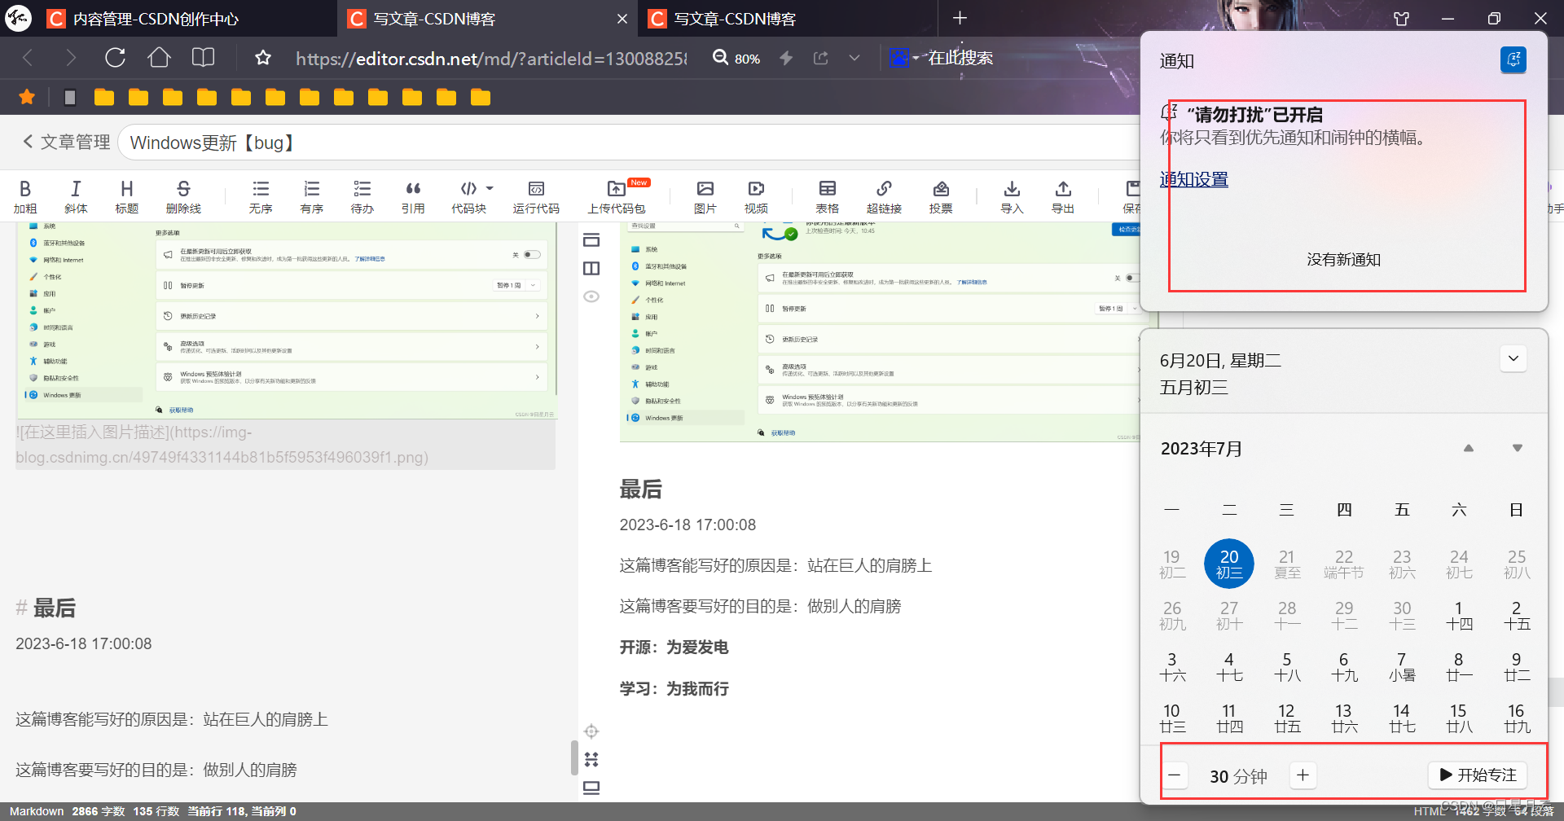Open search engine selector dropdown
This screenshot has width=1564, height=821.
tap(904, 58)
